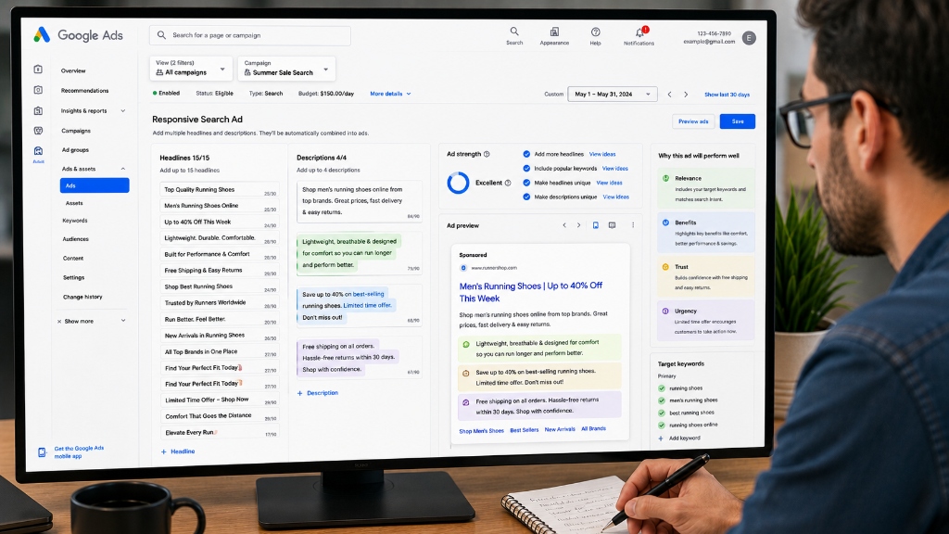Expand the 'Insights & reports' chevron
The width and height of the screenshot is (949, 534).
click(x=123, y=111)
